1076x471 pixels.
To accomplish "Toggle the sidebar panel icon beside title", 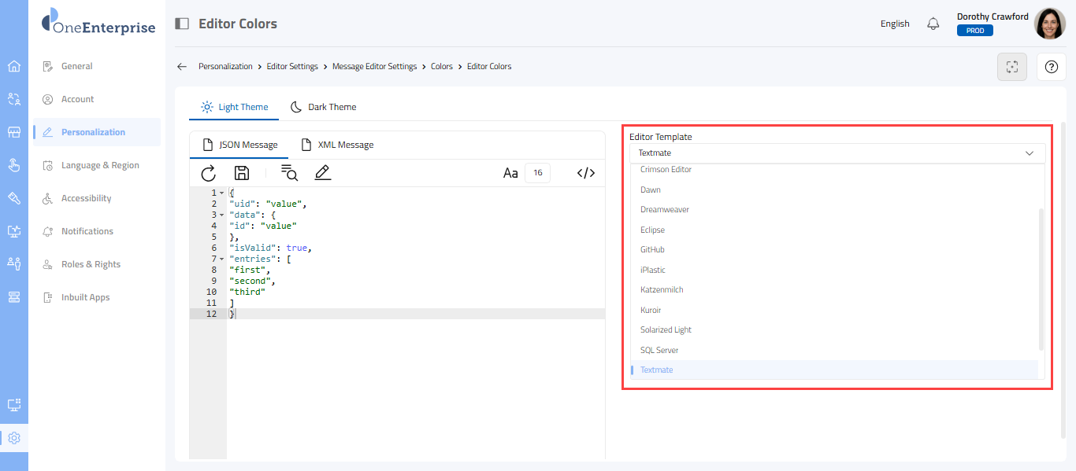I will (182, 24).
